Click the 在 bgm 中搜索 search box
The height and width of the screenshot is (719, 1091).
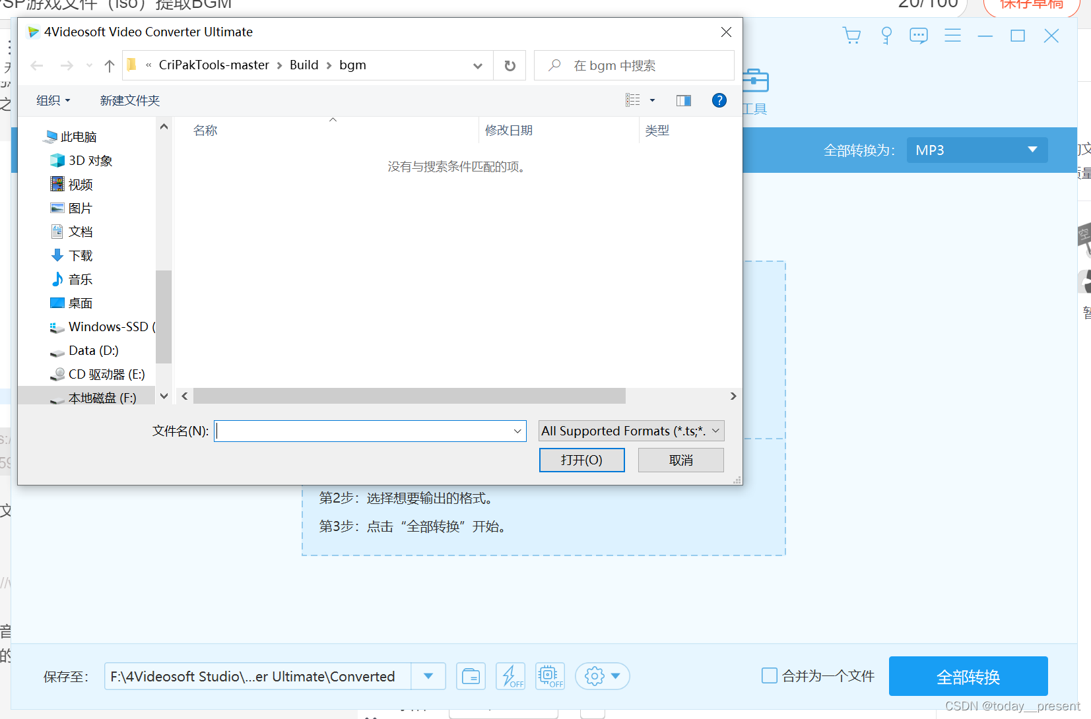(634, 65)
